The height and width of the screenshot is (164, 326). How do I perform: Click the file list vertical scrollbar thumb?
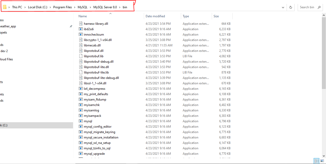(324, 53)
